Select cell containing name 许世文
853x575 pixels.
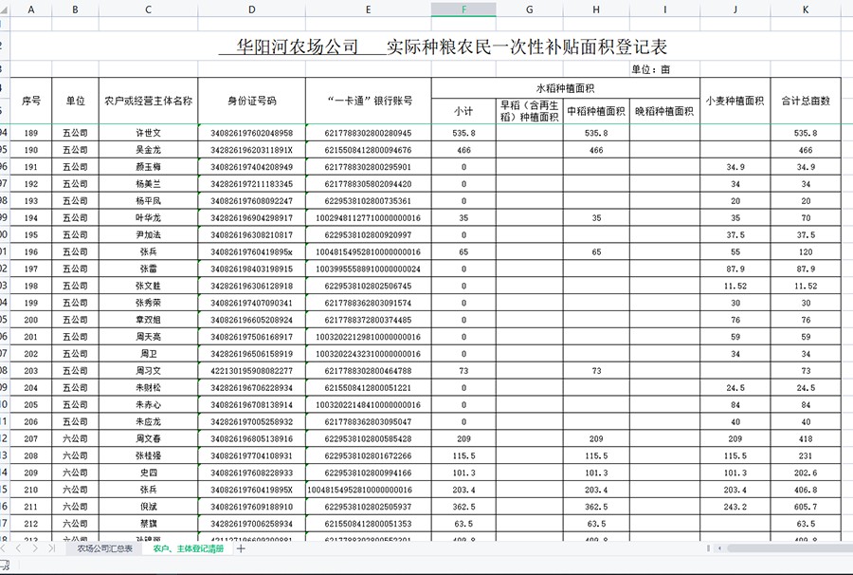(x=148, y=134)
